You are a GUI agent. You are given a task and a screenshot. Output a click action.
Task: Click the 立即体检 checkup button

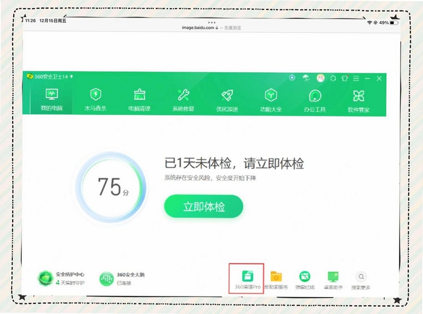204,207
